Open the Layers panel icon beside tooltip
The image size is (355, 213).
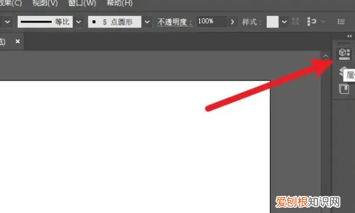[343, 72]
